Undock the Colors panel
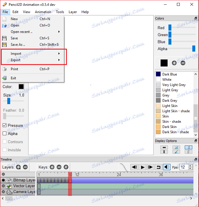This screenshot has width=199, height=207. pyautogui.click(x=196, y=18)
